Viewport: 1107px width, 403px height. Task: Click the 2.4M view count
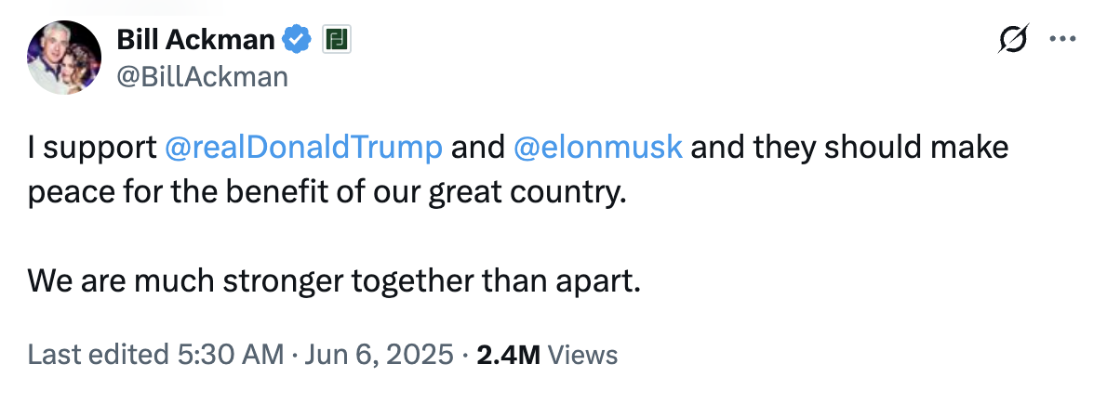coord(508,354)
